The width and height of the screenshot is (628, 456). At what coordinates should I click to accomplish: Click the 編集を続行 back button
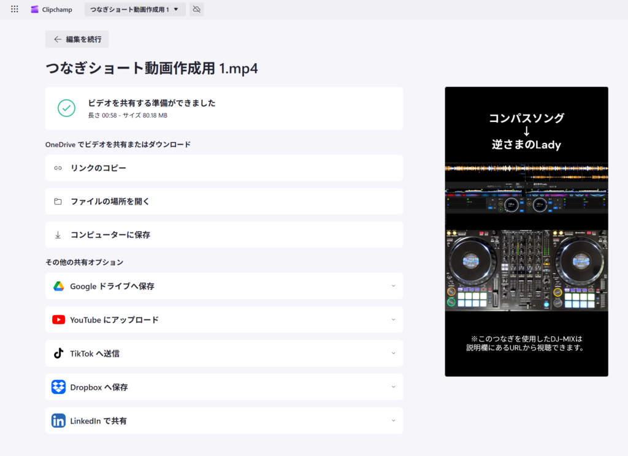tap(77, 39)
